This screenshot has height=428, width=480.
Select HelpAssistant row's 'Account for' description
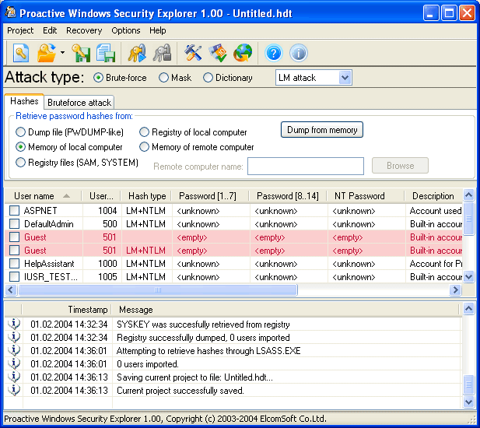(x=436, y=264)
